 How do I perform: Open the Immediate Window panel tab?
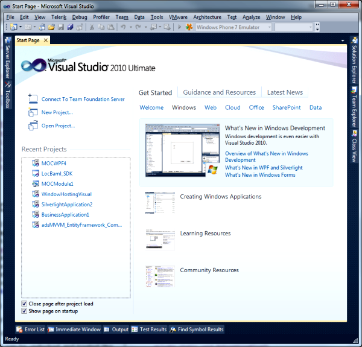pos(74,329)
